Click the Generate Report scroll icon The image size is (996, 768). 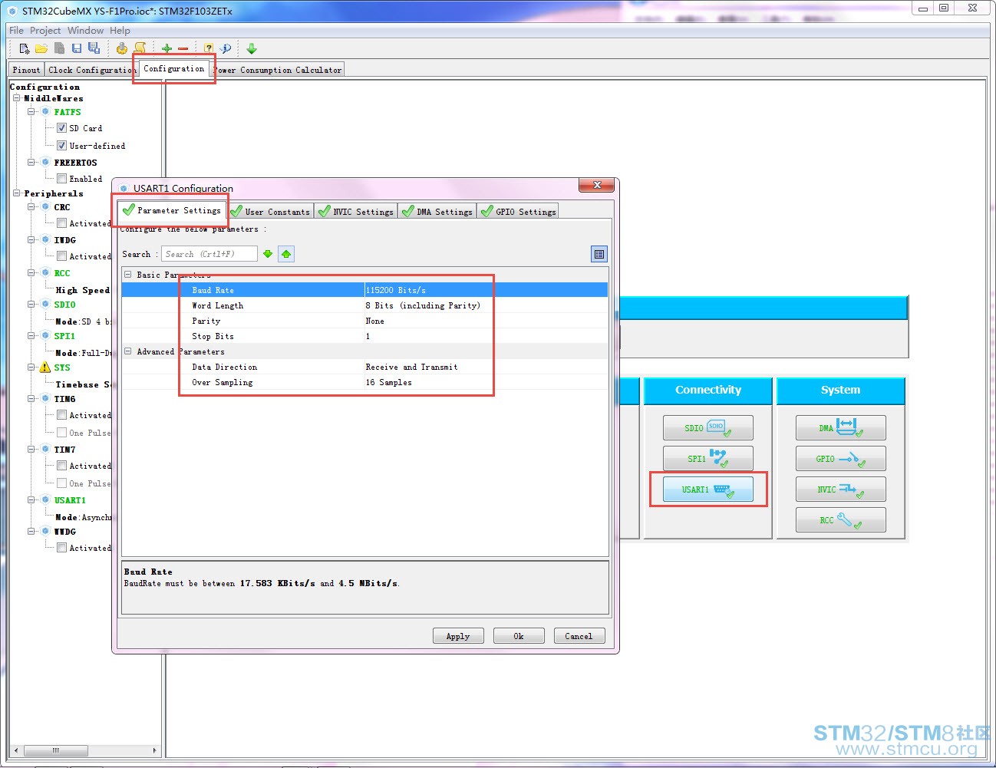click(x=140, y=48)
